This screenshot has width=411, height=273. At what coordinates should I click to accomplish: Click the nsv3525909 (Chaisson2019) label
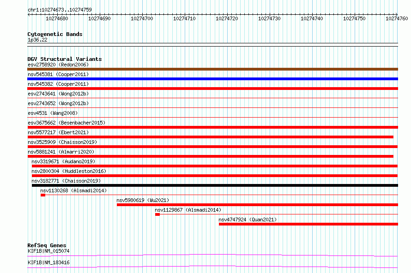pos(62,142)
